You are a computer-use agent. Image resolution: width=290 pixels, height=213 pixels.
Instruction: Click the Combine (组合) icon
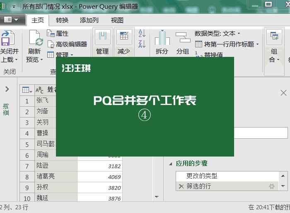tap(274, 37)
